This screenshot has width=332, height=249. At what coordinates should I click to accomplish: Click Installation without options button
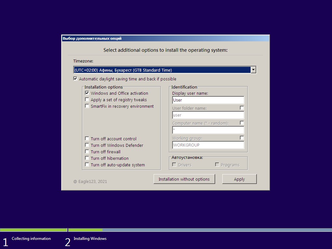tap(184, 179)
